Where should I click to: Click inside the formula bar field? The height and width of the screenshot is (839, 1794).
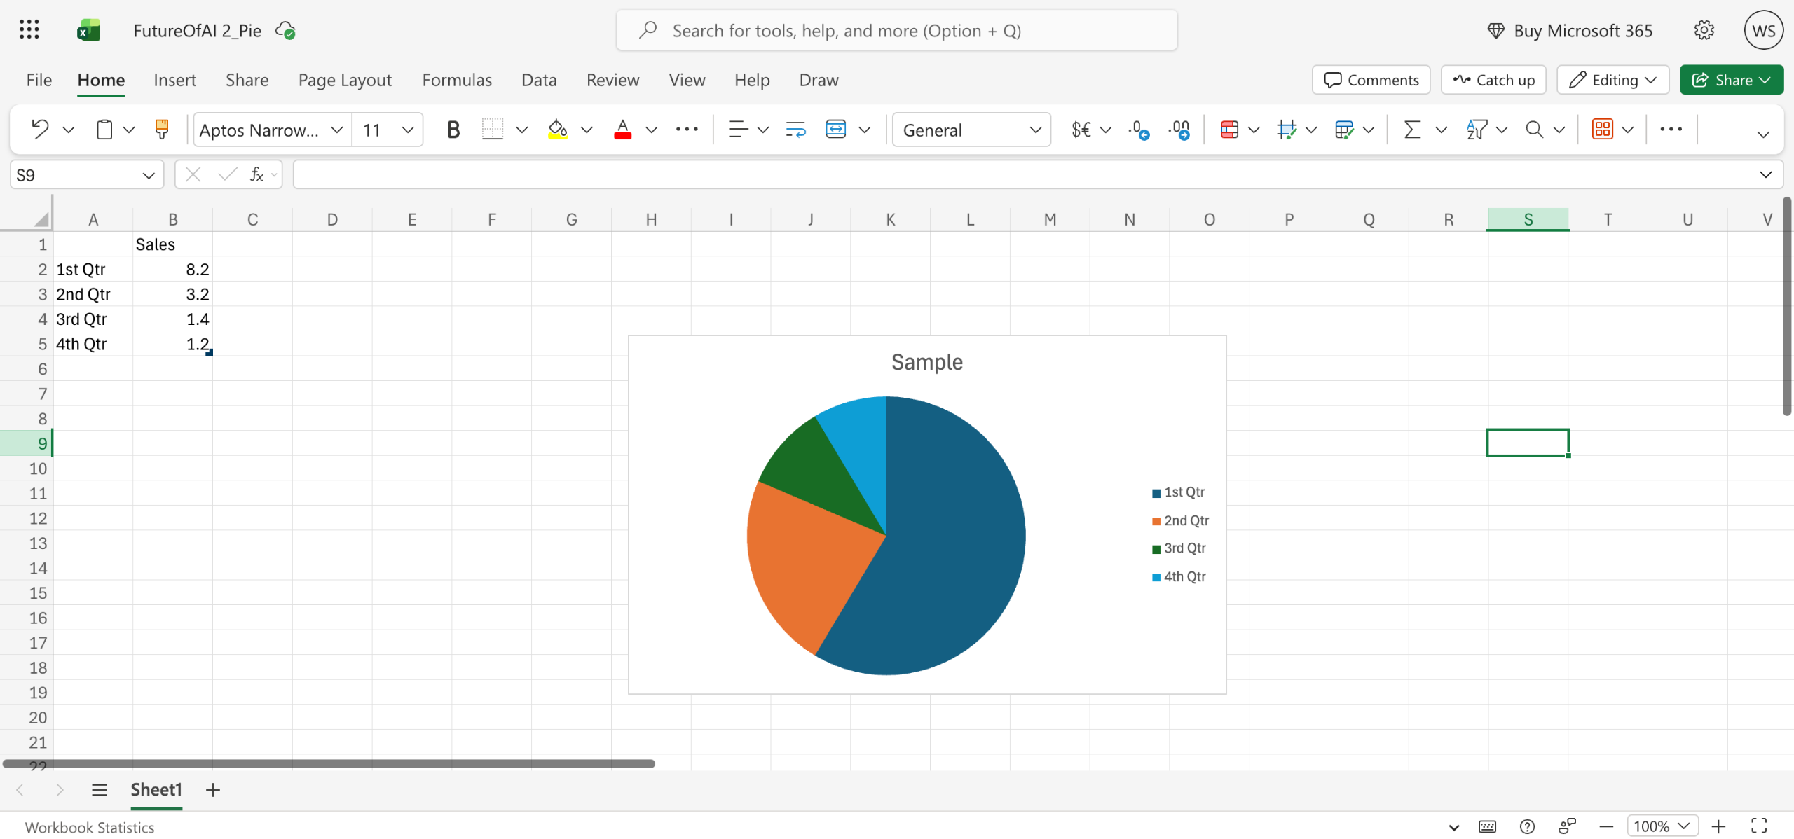pos(1023,175)
